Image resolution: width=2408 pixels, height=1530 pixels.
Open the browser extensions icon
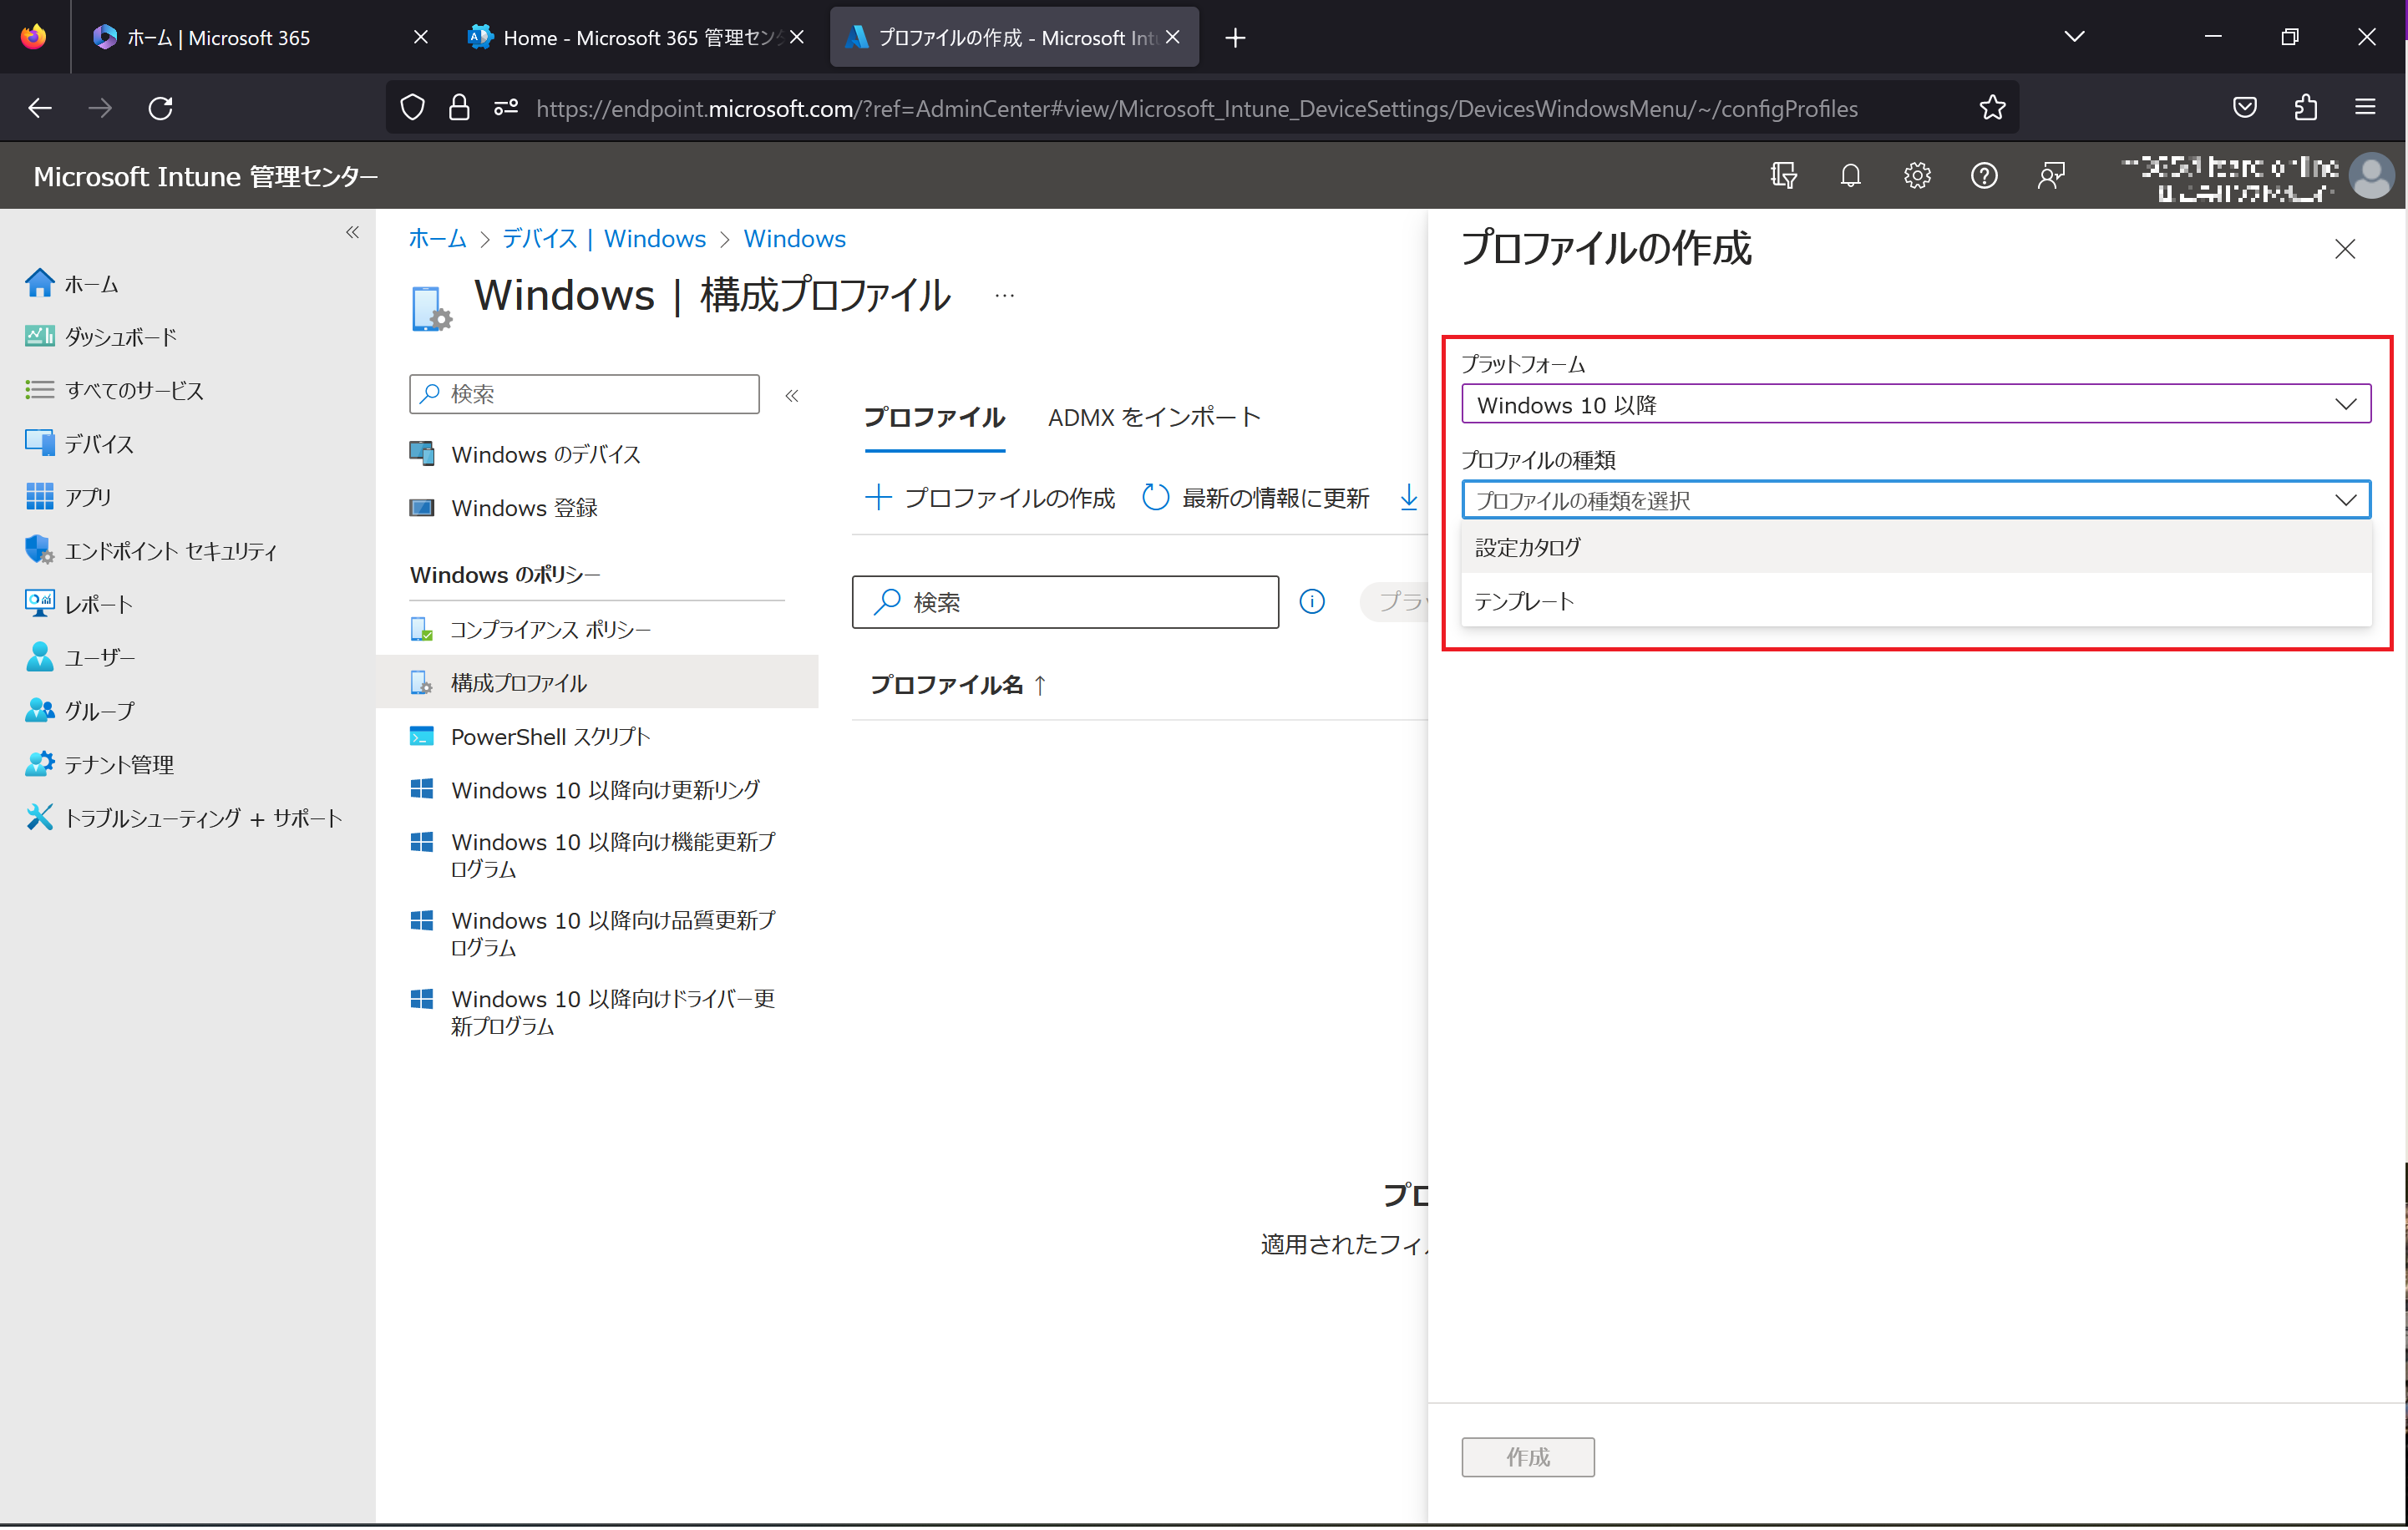click(2305, 108)
